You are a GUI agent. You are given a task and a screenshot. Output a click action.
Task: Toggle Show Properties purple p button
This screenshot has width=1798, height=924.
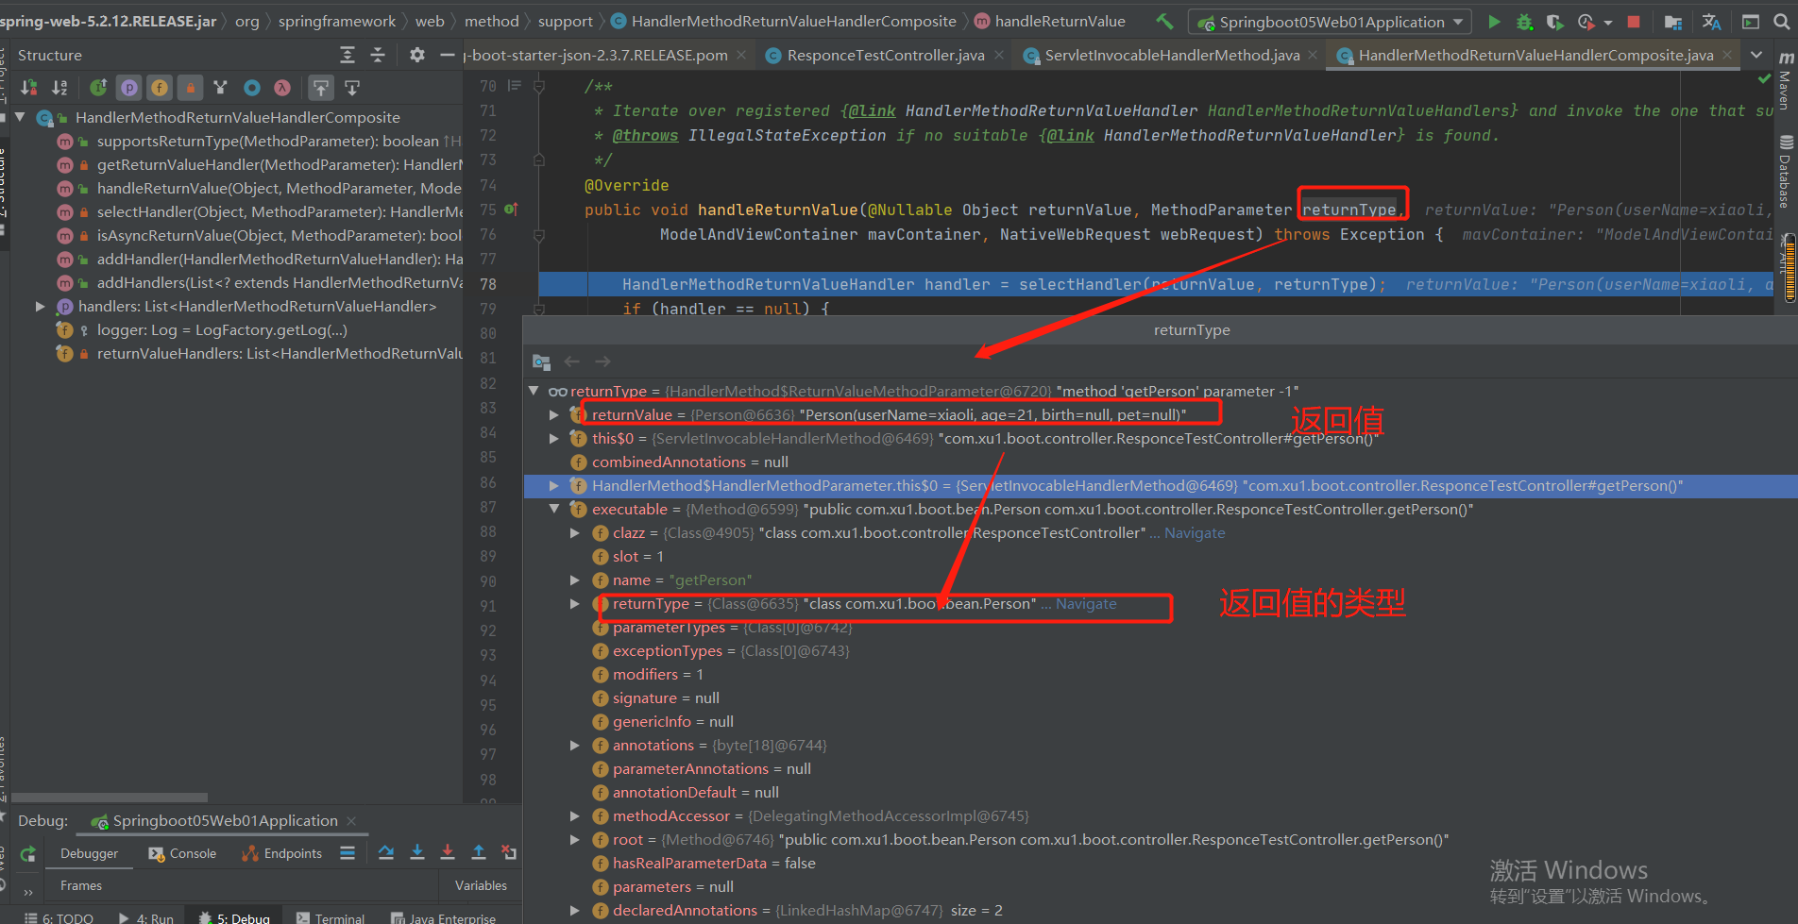[x=129, y=88]
